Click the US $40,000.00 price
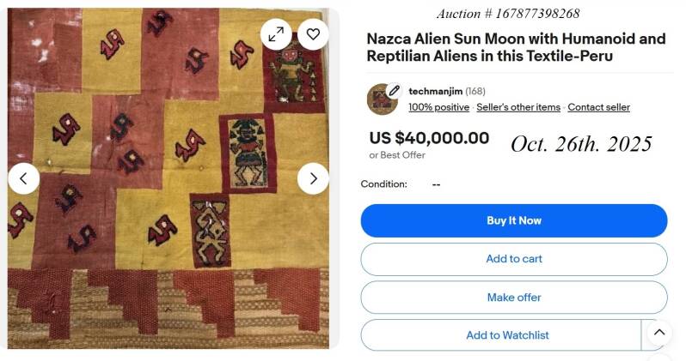686x361 pixels. (429, 138)
